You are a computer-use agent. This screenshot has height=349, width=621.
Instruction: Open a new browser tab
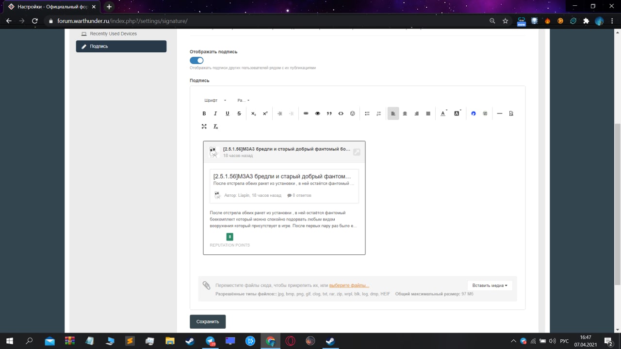click(109, 7)
